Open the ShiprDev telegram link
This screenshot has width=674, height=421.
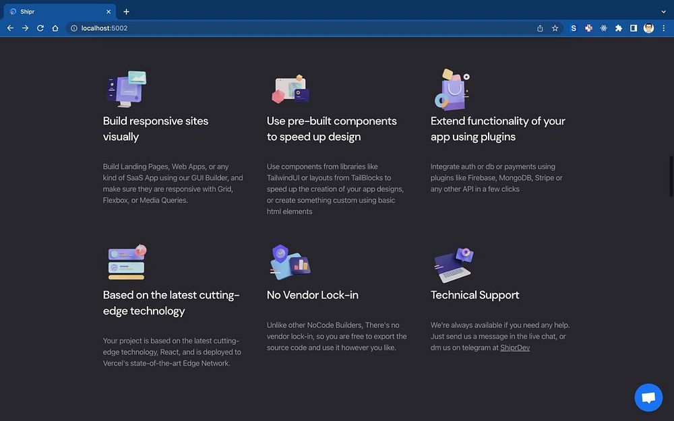(x=514, y=348)
